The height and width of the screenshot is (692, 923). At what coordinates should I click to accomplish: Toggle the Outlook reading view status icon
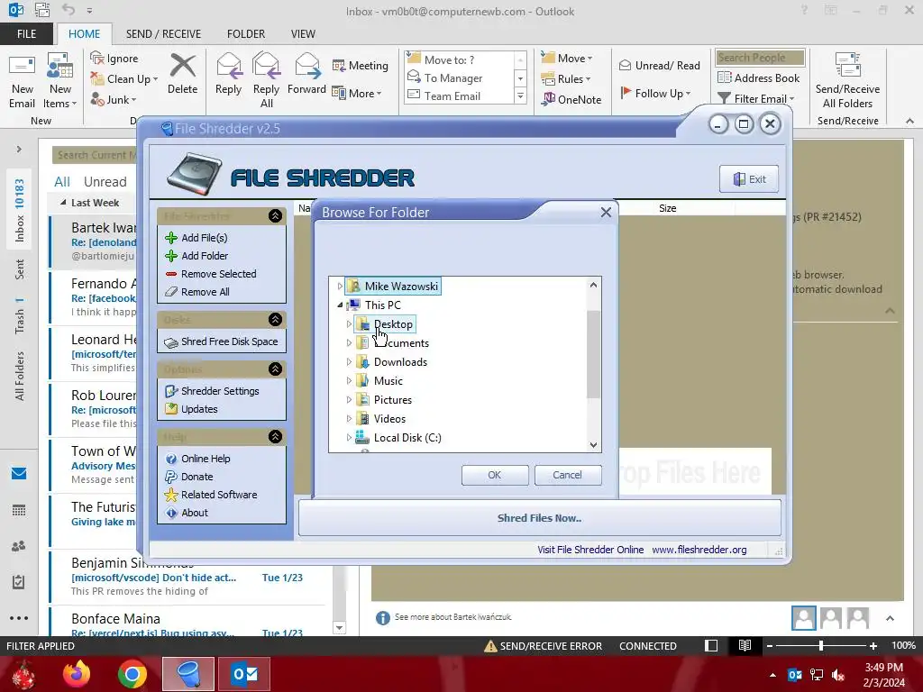pos(745,645)
